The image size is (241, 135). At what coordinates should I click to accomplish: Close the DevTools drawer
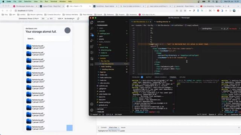pyautogui.click(x=239, y=127)
